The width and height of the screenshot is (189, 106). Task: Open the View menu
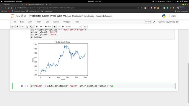(30, 22)
